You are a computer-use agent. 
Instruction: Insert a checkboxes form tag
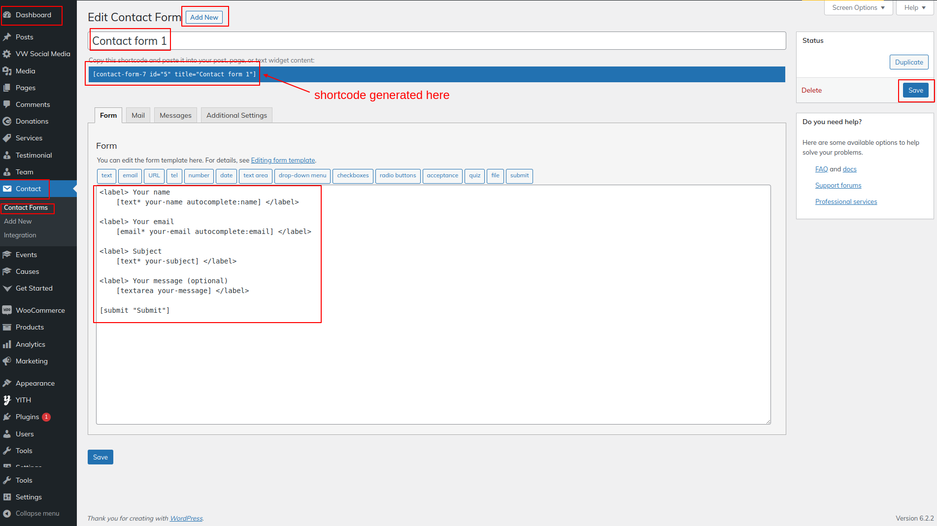(353, 176)
